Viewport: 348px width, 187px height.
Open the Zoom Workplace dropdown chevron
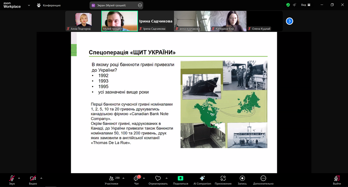[29, 6]
